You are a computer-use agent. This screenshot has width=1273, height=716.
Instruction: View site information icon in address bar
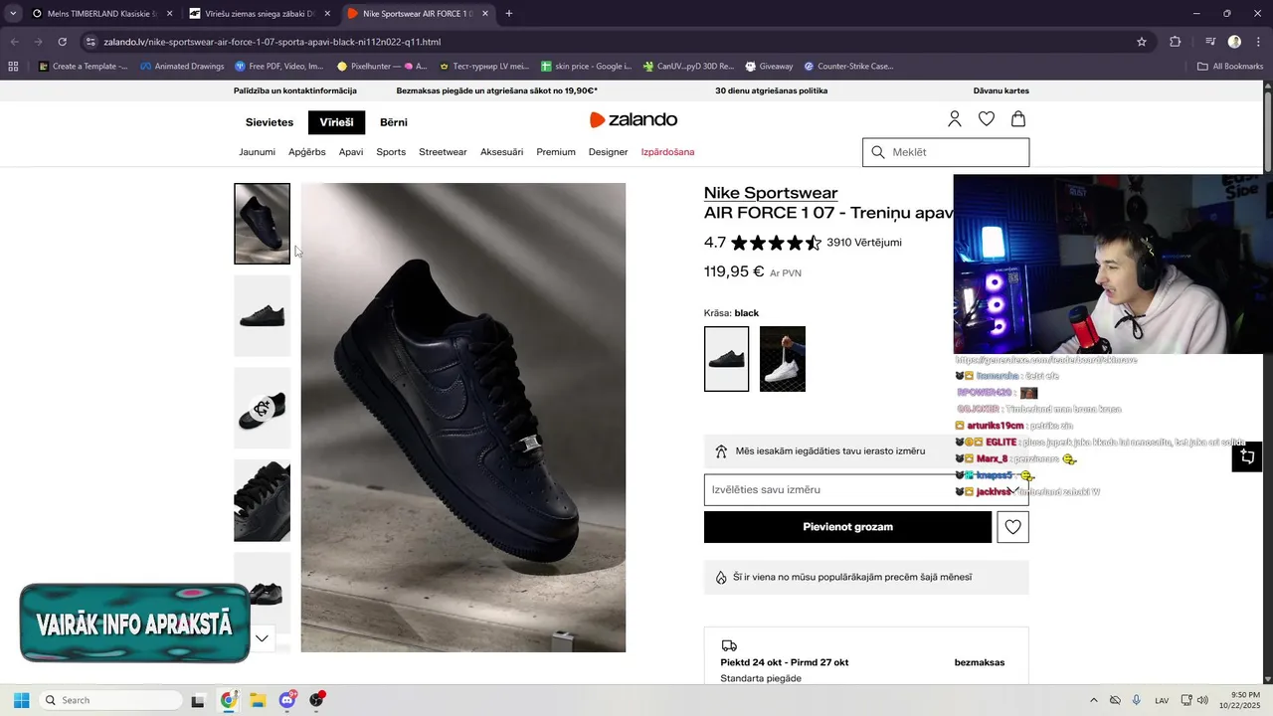tap(91, 42)
